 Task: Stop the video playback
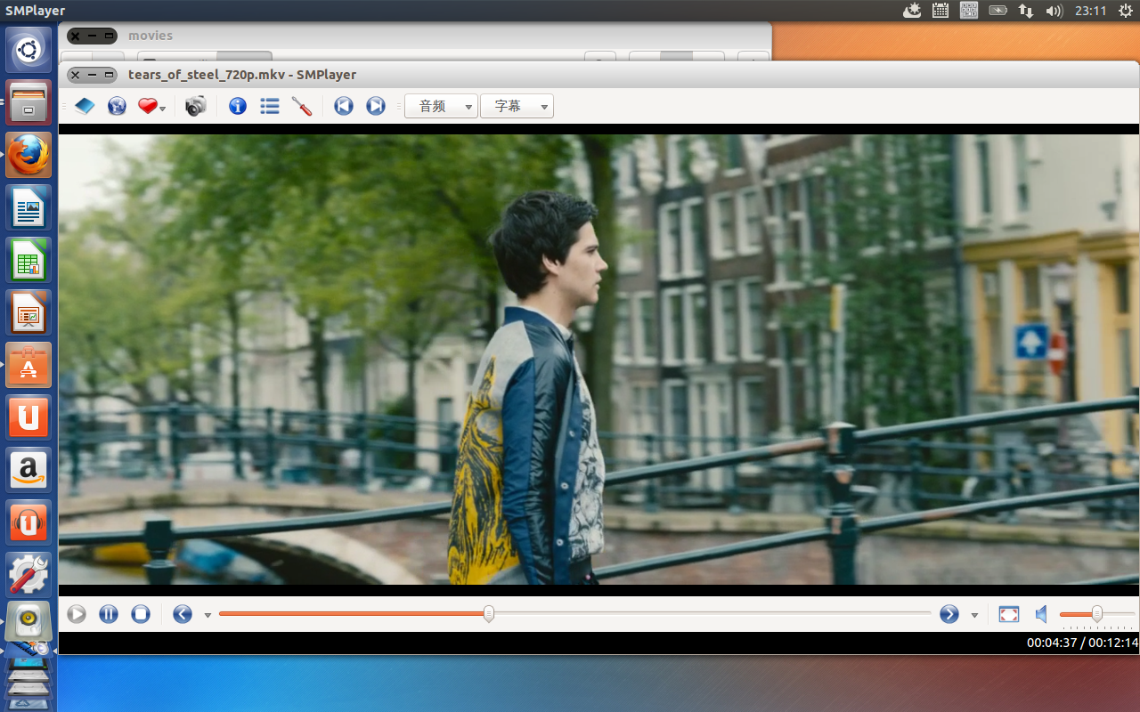141,614
